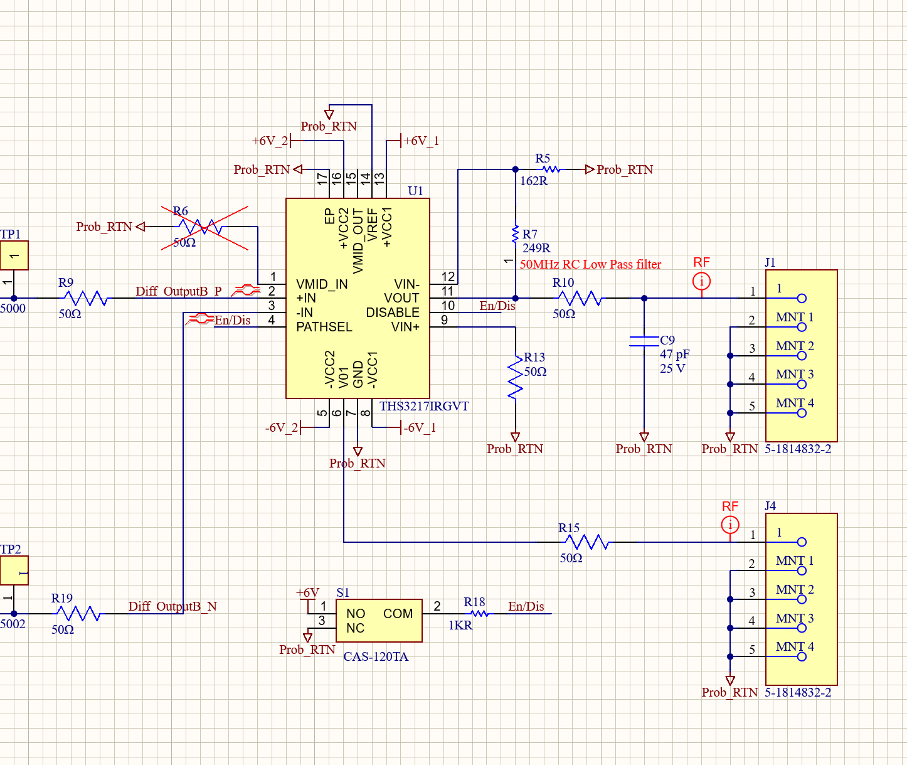Screen dimensions: 907x765
Task: Click Prob_RTN ground symbol below R13
Action: (516, 437)
